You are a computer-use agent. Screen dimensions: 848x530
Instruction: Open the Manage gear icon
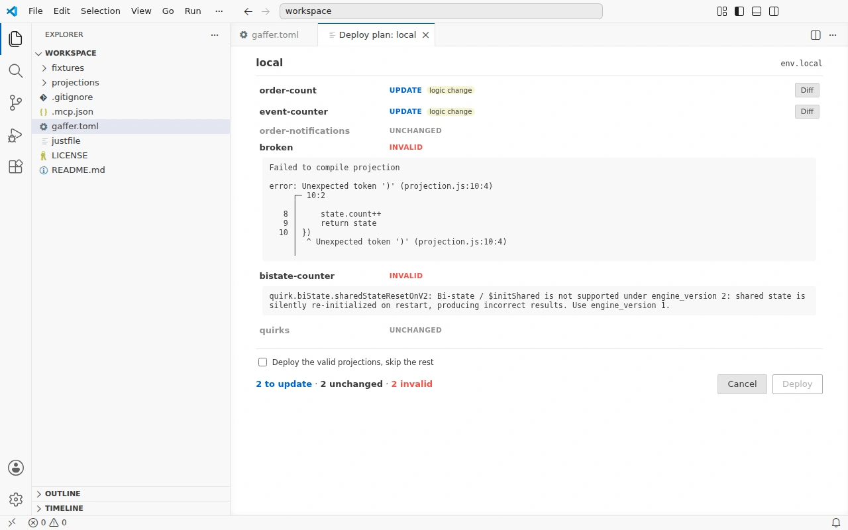point(16,500)
